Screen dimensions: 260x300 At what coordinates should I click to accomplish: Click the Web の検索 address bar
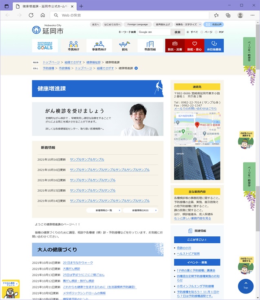coord(130,16)
